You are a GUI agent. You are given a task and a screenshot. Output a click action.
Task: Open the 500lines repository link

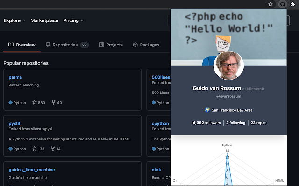pyautogui.click(x=161, y=77)
